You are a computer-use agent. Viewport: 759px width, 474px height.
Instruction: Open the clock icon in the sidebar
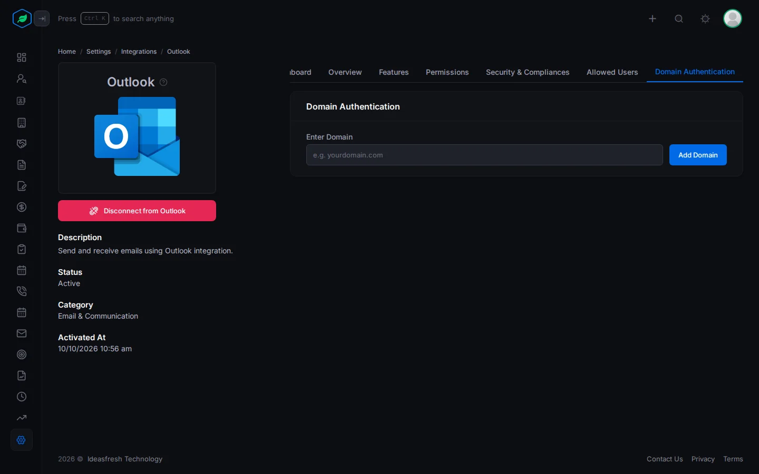coord(22,397)
